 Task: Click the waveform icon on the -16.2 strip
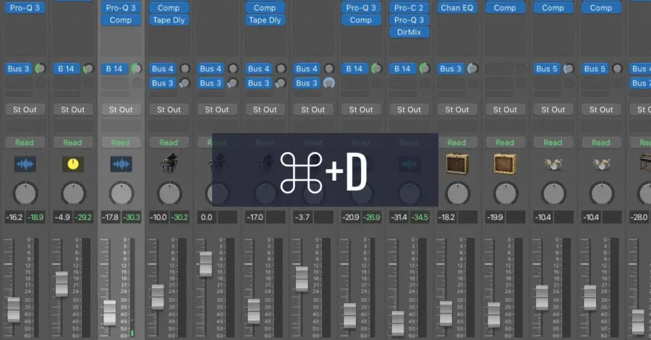(x=25, y=164)
